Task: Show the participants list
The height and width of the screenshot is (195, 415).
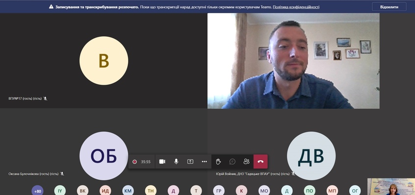Action: (x=246, y=162)
